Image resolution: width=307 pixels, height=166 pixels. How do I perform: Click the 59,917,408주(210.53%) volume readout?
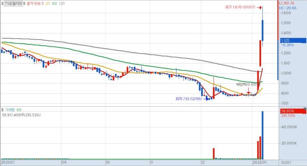[21, 115]
